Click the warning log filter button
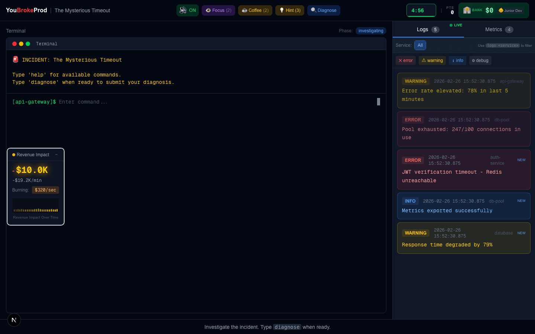 tap(432, 60)
